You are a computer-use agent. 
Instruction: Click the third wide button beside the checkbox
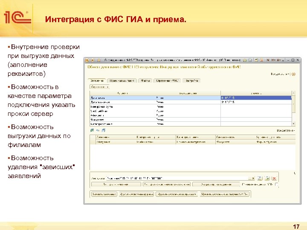(216, 184)
